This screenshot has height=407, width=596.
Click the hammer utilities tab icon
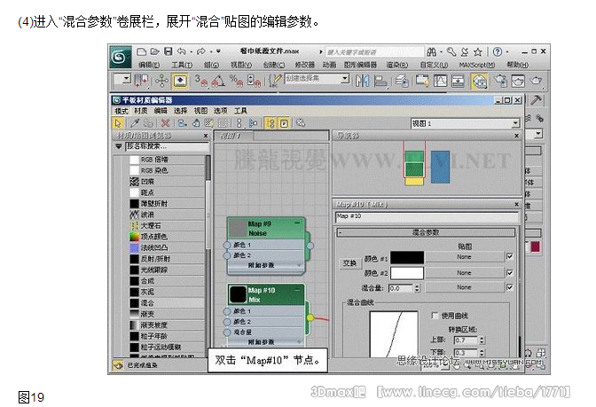point(536,100)
